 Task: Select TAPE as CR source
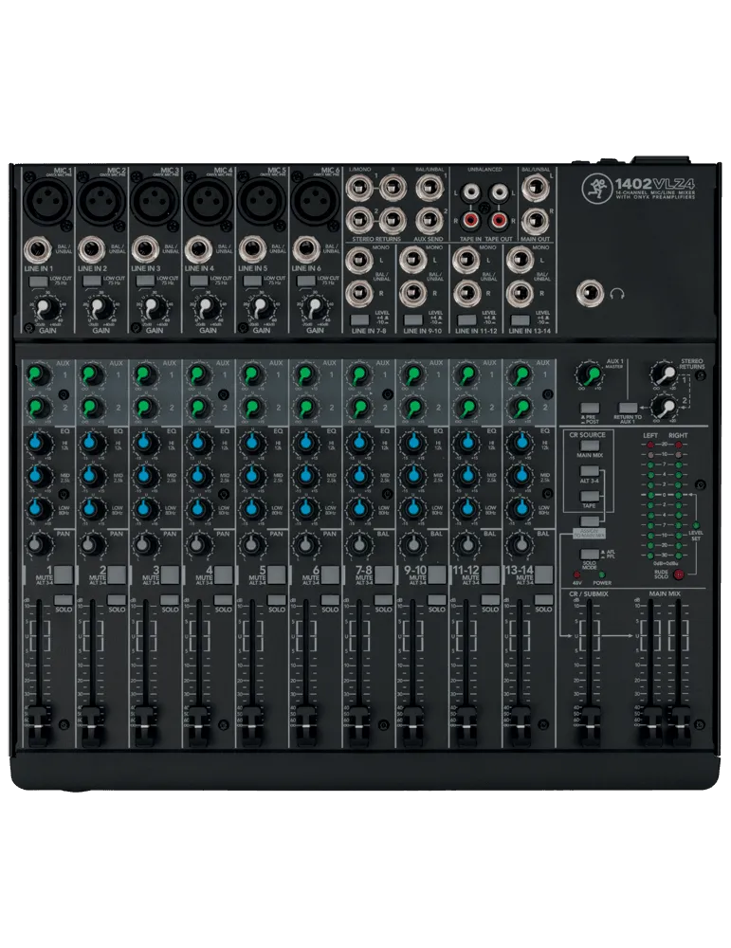589,496
